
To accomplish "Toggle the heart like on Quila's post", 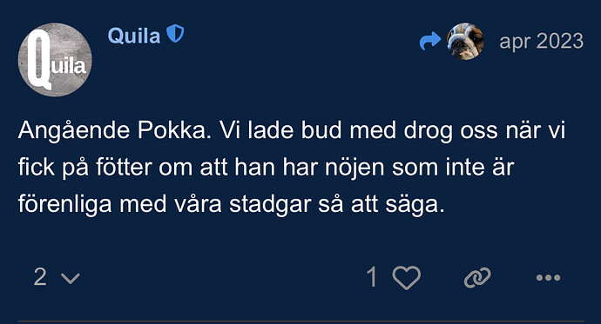I will tap(406, 277).
